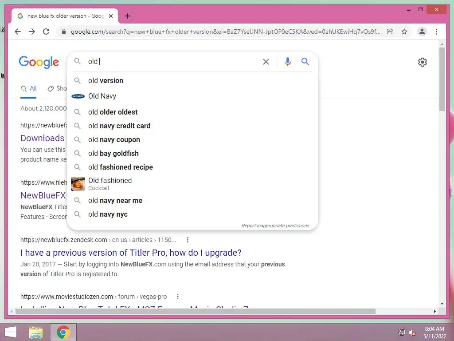Click the scroll down arrow

442,304
